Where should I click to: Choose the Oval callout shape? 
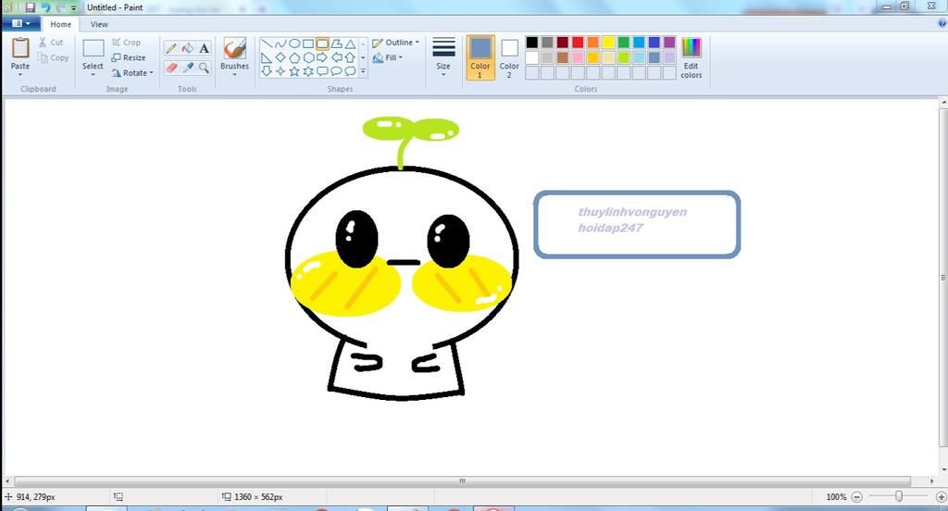click(336, 70)
